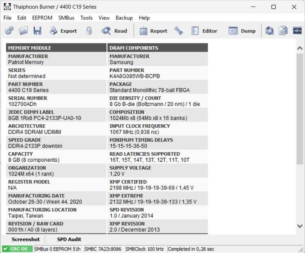The image size is (305, 253).
Task: Click the waveform monitor toolbar icon
Action: click(x=297, y=31)
